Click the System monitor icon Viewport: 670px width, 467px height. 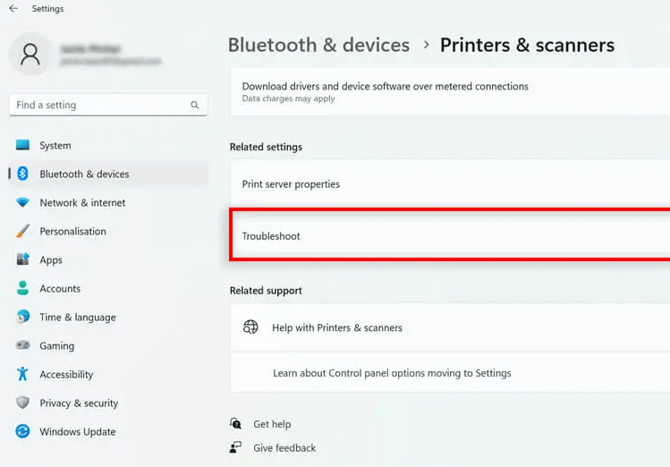[22, 146]
